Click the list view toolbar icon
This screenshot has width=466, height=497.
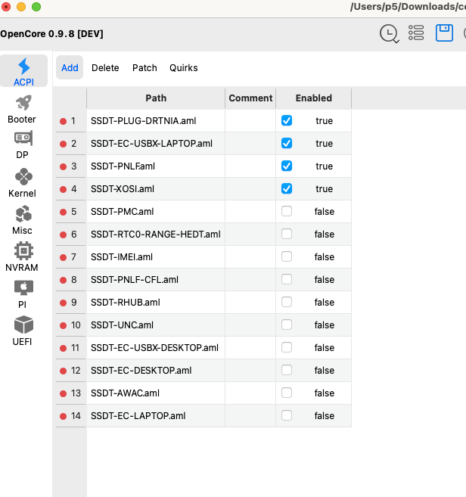click(416, 33)
